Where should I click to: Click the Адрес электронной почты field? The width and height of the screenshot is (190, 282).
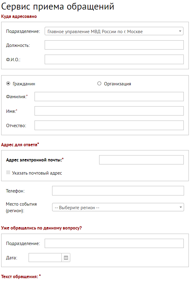point(141,160)
